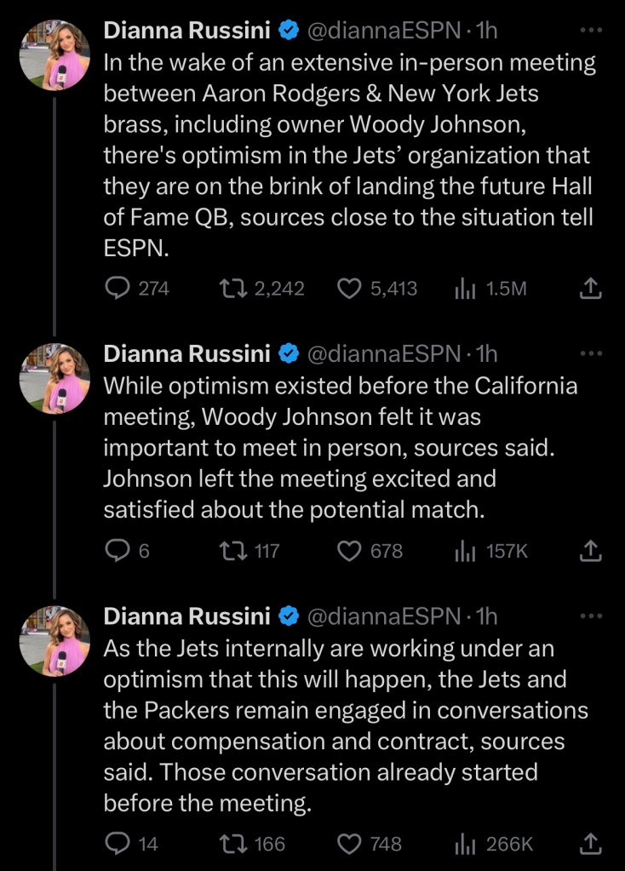Share the Woody Johnson meeting tweet

[590, 553]
